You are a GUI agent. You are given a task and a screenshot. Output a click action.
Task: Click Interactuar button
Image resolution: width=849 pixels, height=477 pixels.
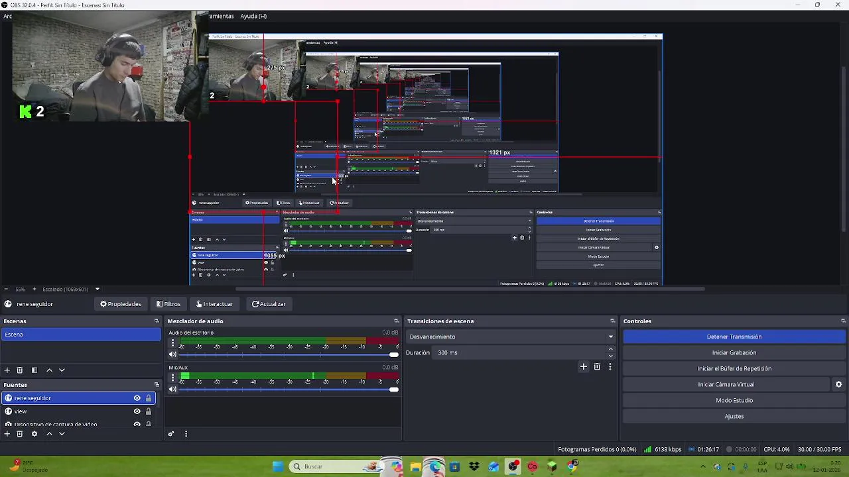(x=214, y=304)
